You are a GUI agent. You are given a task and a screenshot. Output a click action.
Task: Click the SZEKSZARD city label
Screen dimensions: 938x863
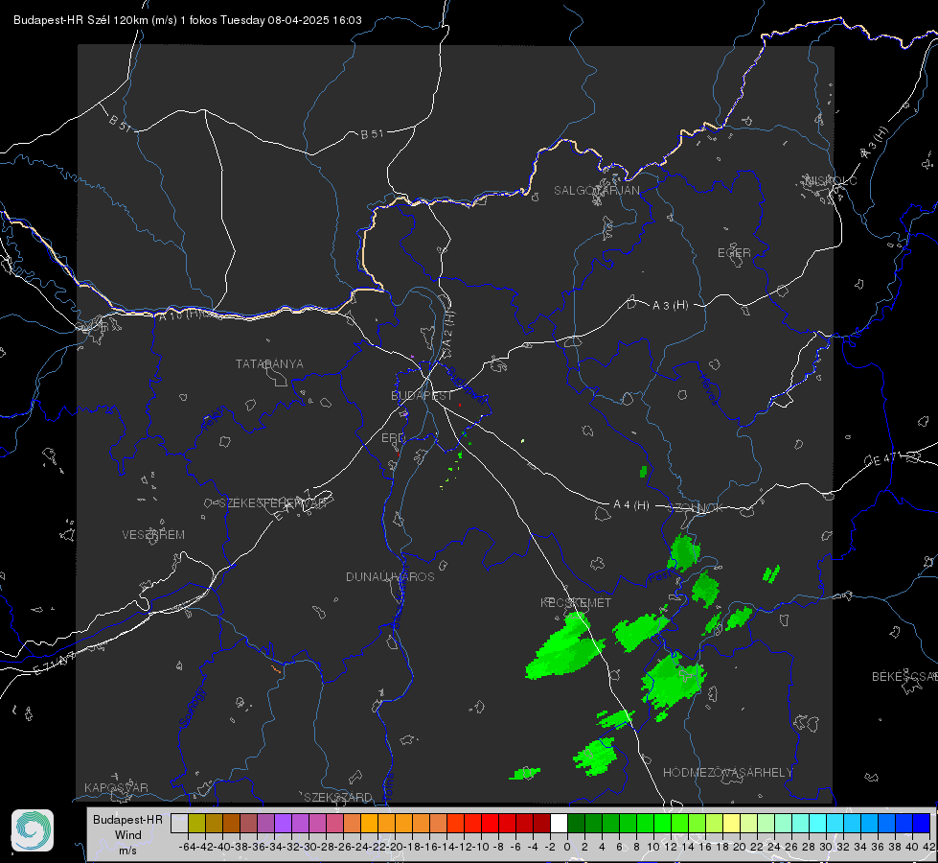(338, 797)
